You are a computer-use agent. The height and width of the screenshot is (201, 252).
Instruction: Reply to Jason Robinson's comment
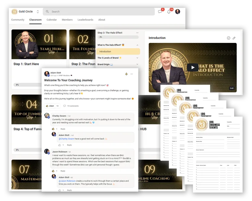63,171
